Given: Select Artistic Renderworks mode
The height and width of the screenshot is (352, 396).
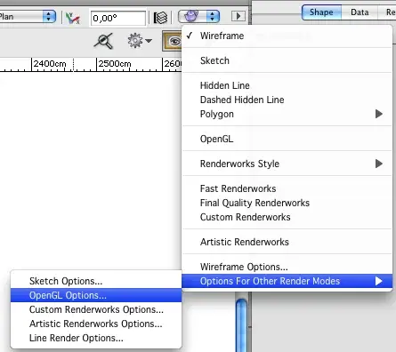Looking at the screenshot, I should (287, 242).
